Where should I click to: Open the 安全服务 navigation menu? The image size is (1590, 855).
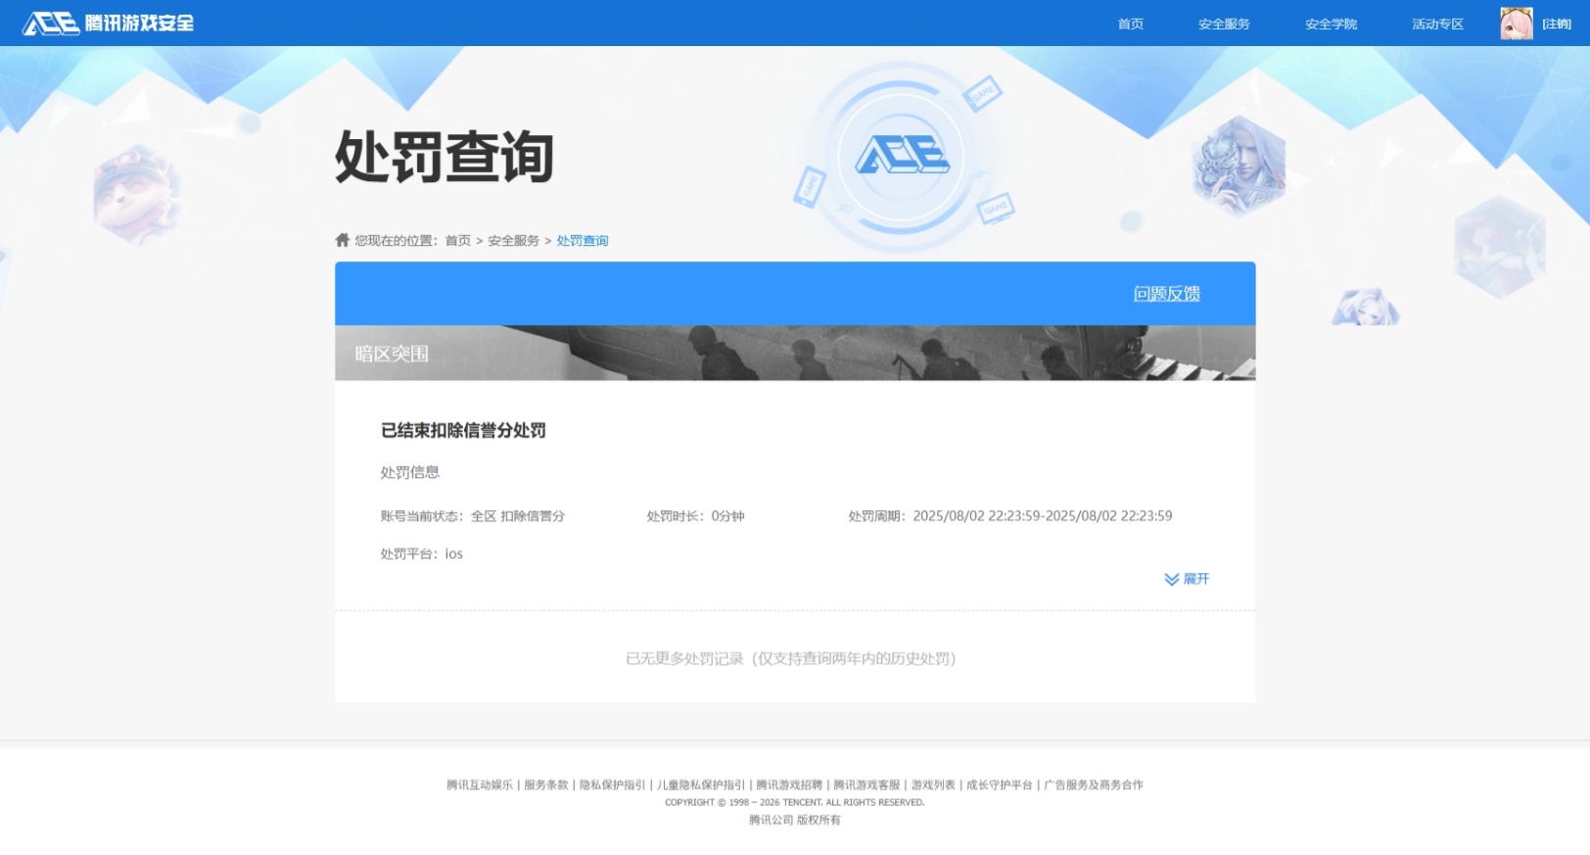pos(1224,24)
